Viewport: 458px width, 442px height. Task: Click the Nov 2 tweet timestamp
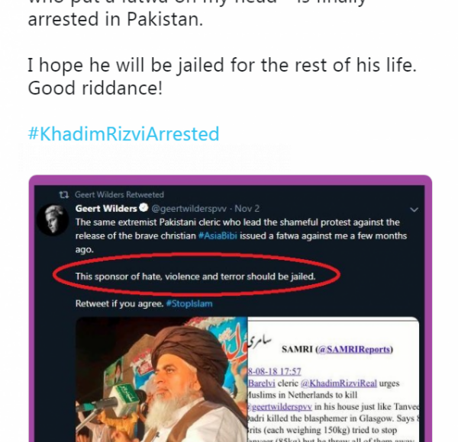(x=249, y=209)
